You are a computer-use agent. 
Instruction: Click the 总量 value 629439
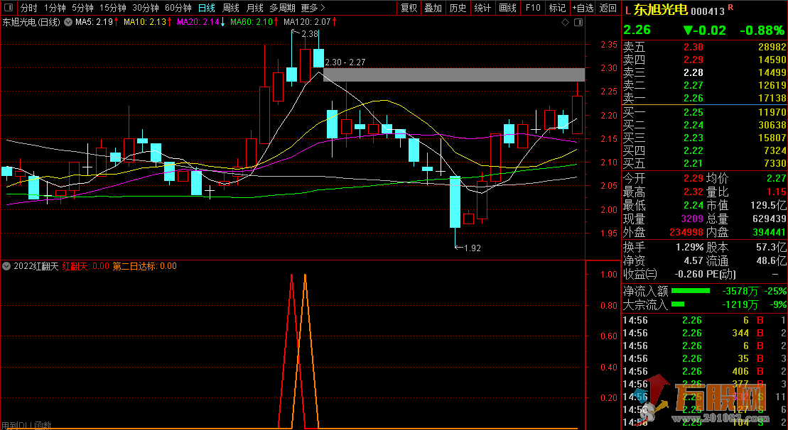coord(768,219)
